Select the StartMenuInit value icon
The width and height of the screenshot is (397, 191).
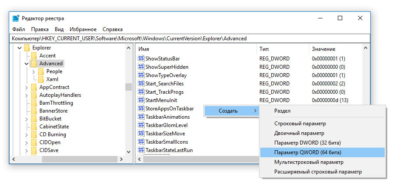point(141,100)
